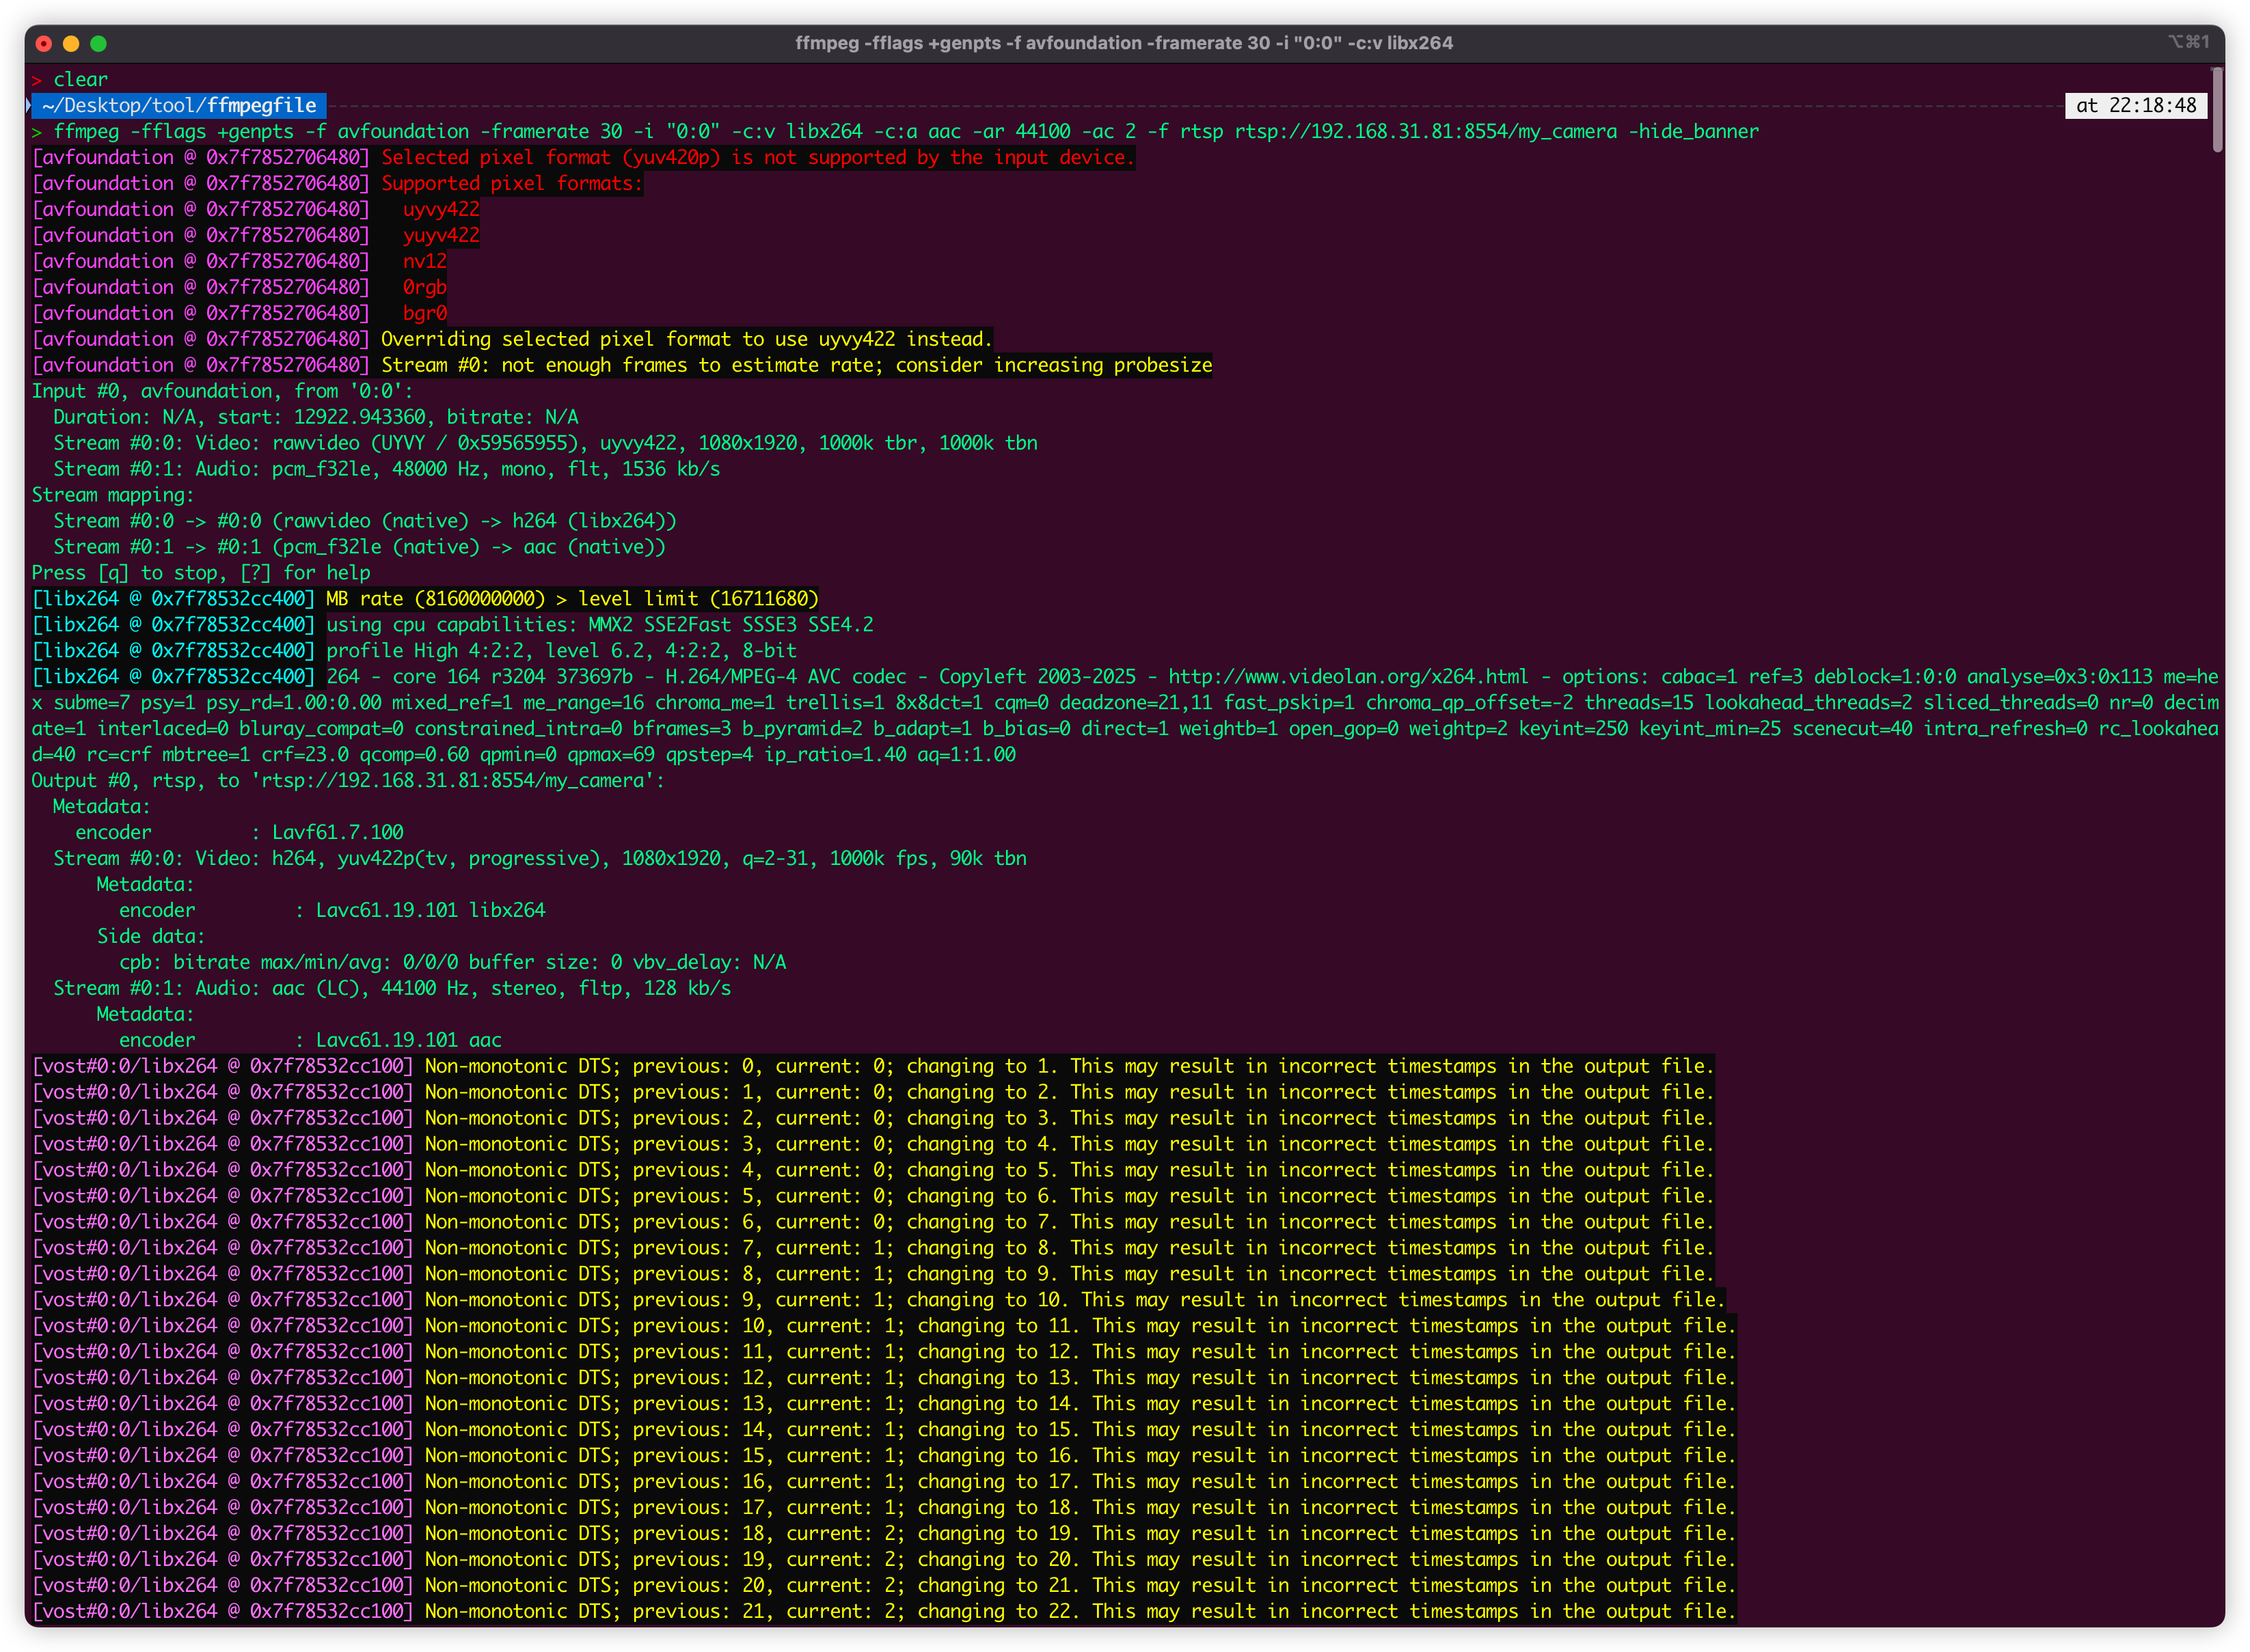2250x1652 pixels.
Task: Click the yellow minimize circle
Action: click(70, 43)
